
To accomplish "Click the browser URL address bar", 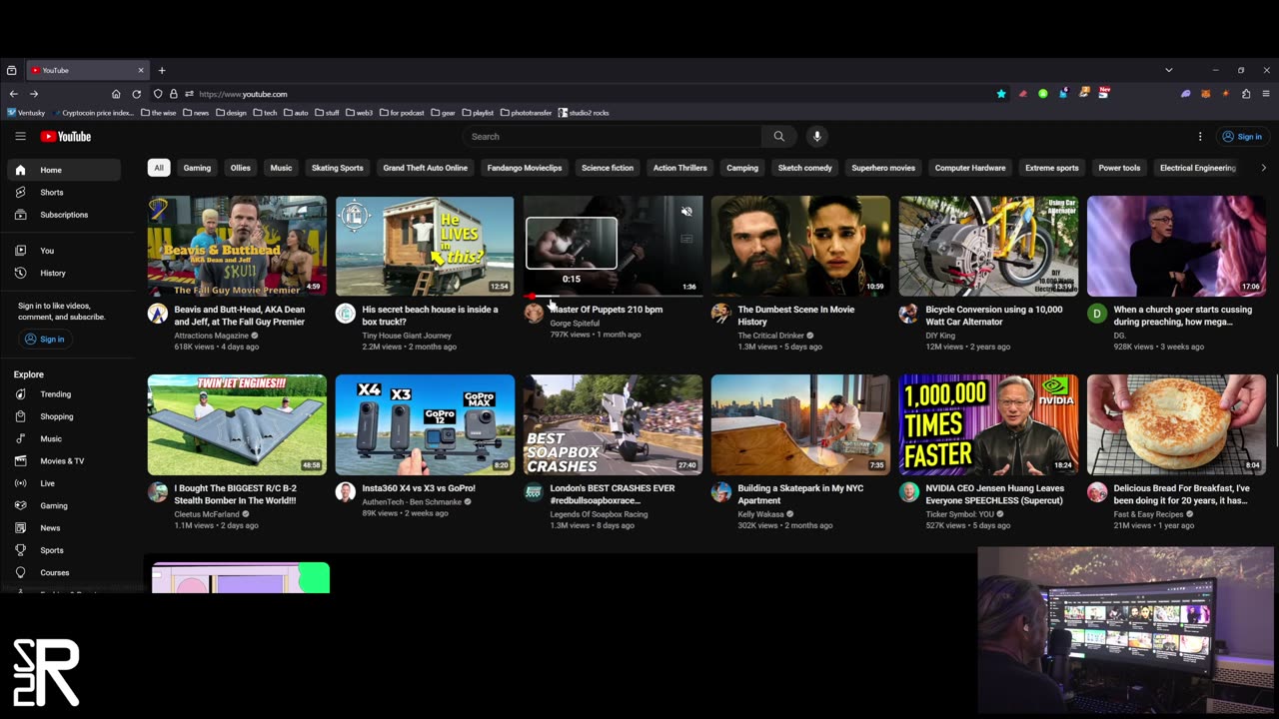I will point(590,94).
